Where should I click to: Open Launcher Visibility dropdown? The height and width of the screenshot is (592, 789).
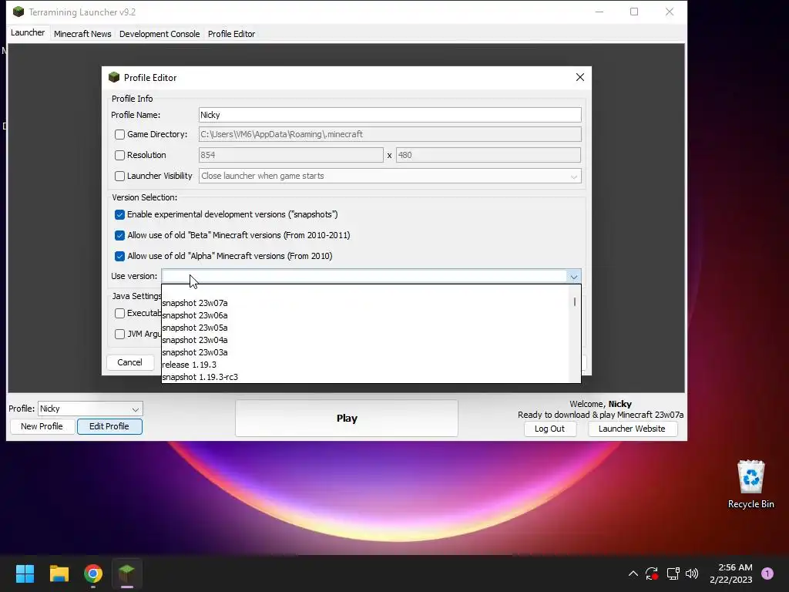[573, 177]
